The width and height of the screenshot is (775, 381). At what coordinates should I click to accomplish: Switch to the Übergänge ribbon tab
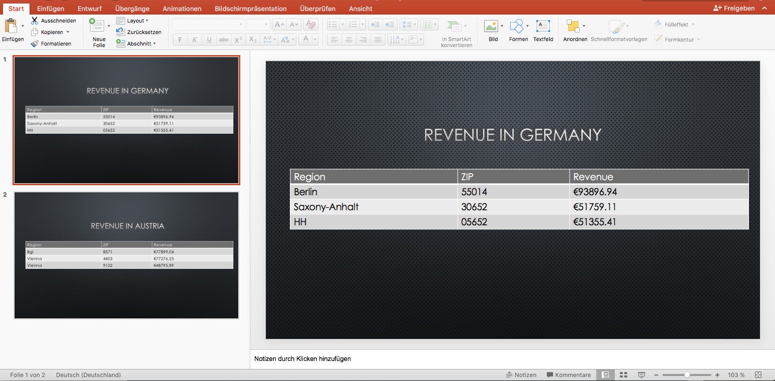(x=131, y=8)
